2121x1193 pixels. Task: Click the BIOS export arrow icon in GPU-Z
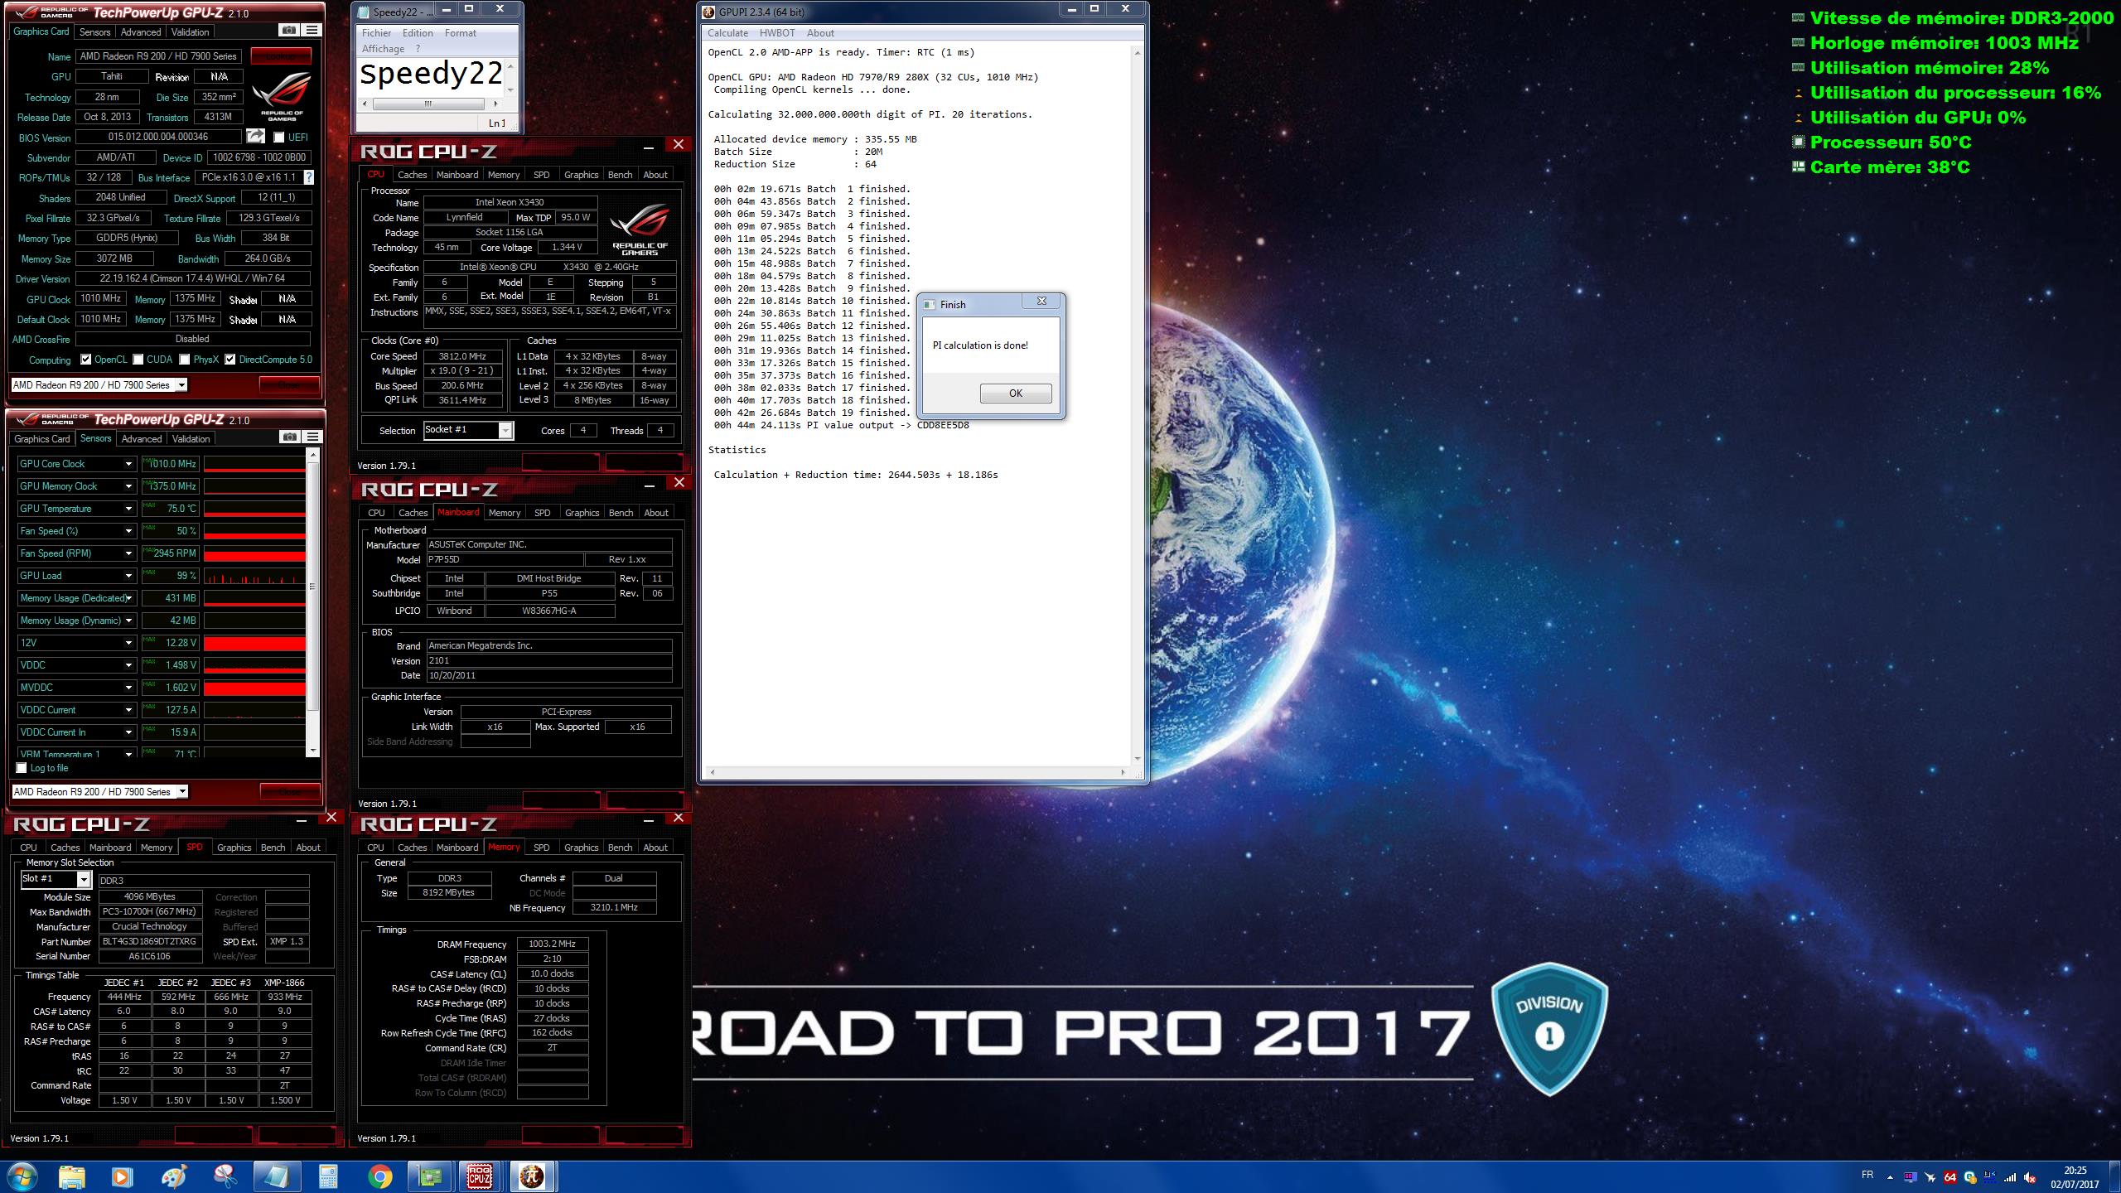pyautogui.click(x=256, y=137)
